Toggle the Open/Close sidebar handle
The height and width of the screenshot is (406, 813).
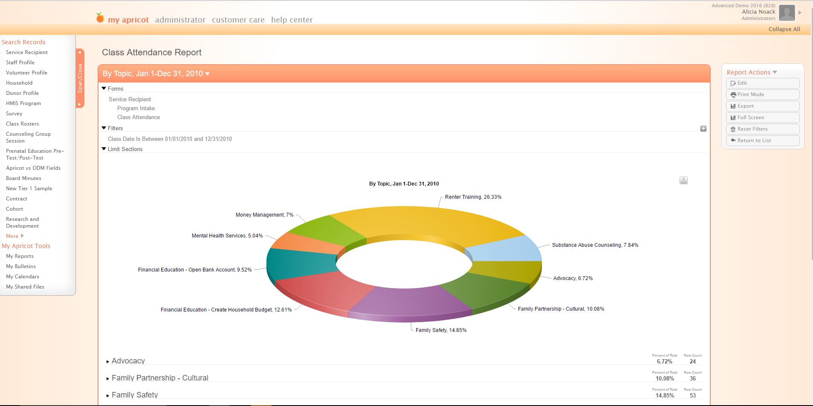tap(80, 78)
